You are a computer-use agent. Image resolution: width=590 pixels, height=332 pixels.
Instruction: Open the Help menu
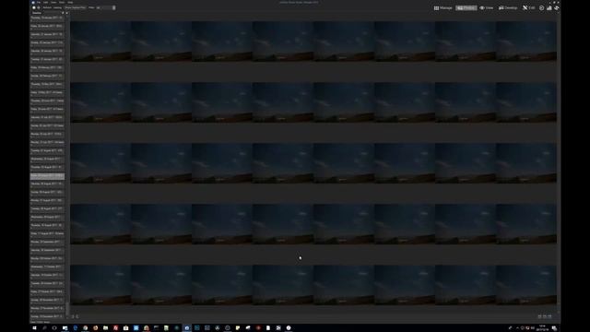pyautogui.click(x=70, y=2)
